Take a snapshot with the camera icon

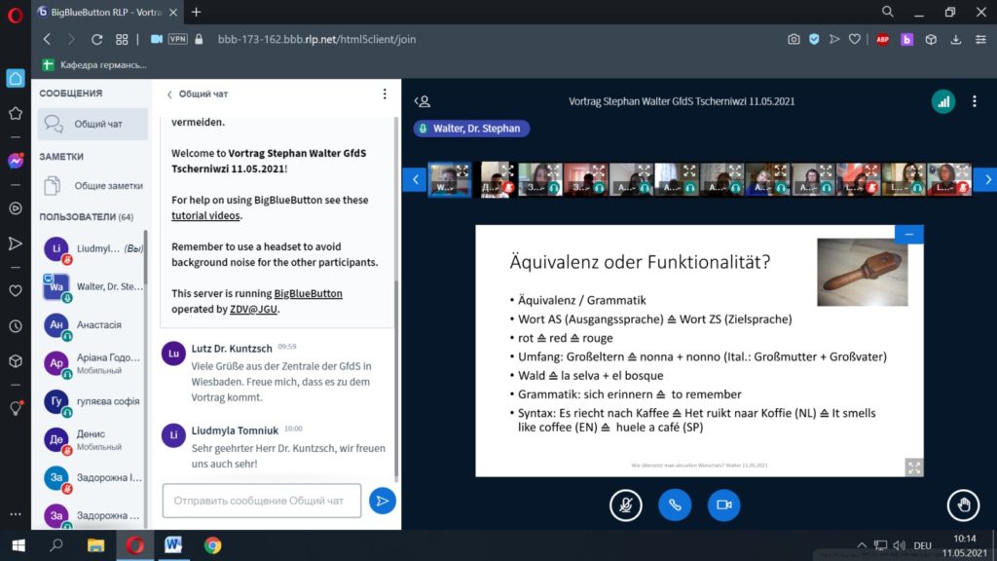point(794,39)
